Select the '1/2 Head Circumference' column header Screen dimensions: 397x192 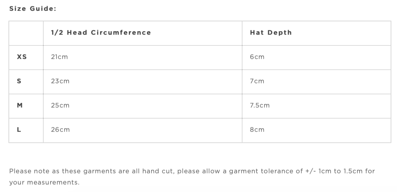(101, 33)
